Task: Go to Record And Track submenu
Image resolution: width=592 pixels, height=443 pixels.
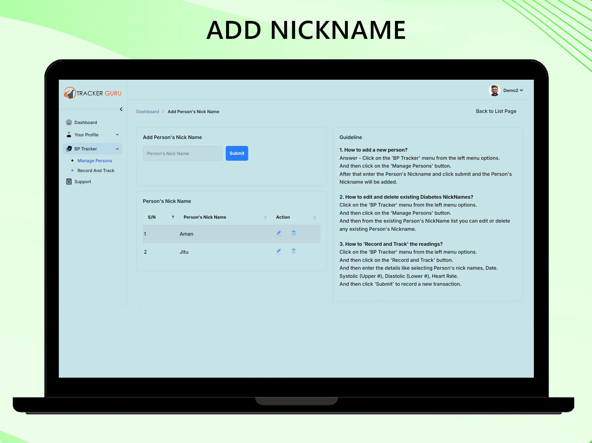Action: [x=96, y=171]
